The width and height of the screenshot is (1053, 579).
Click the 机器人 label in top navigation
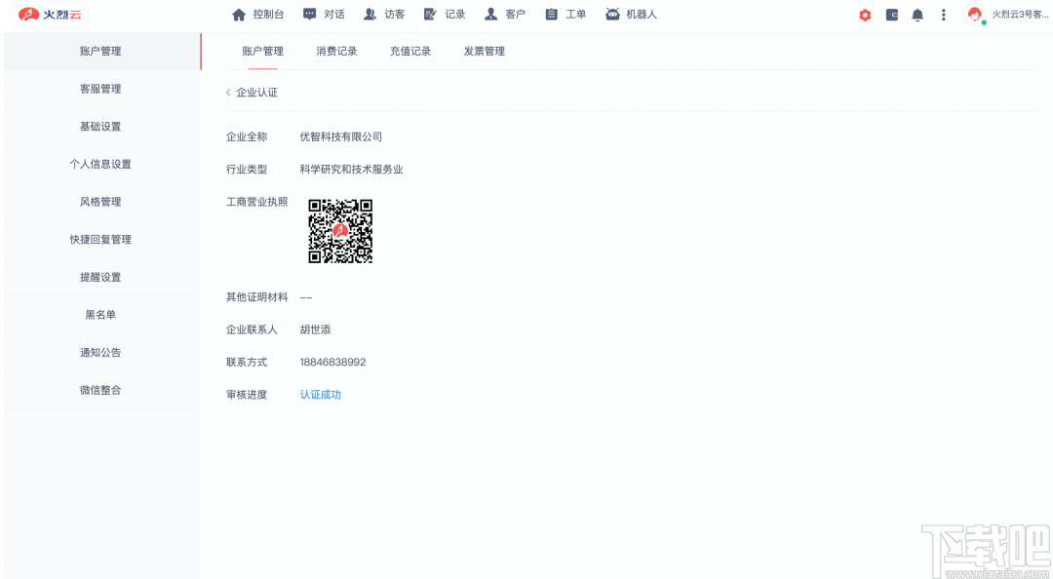642,14
